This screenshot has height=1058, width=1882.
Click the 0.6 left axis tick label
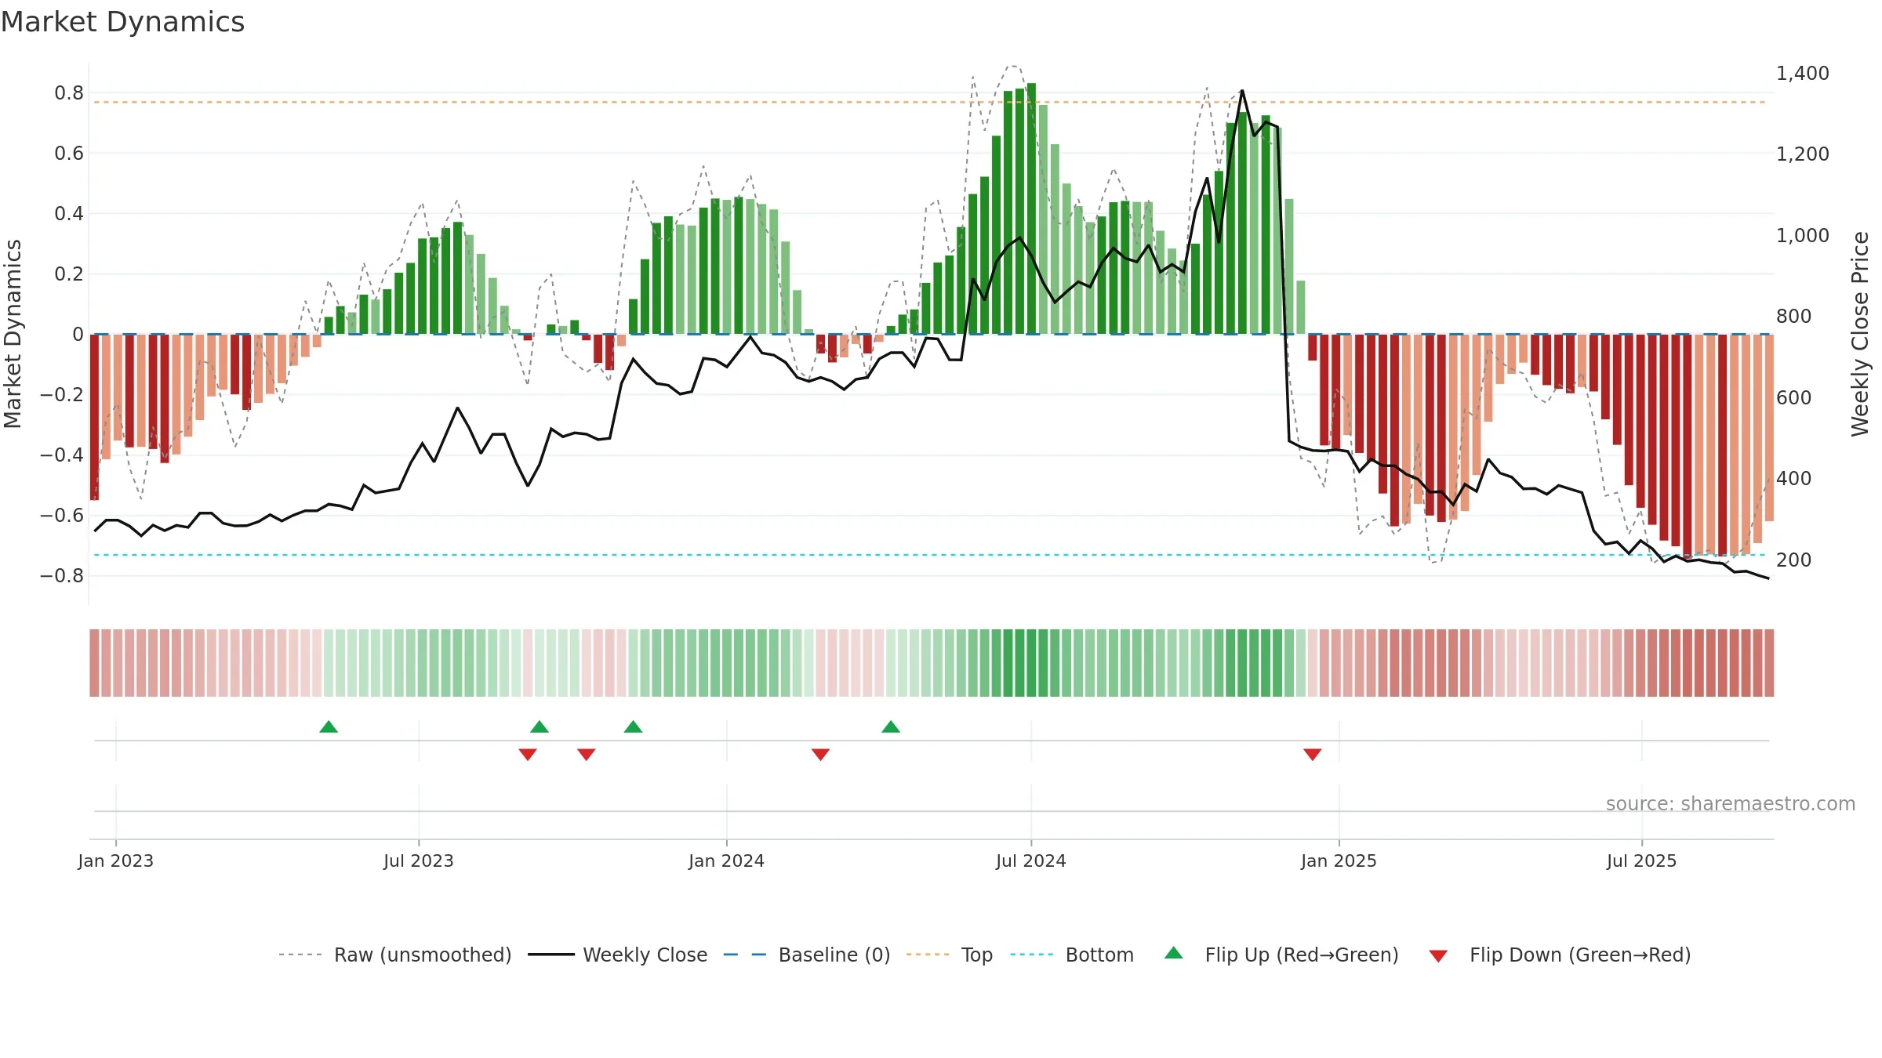tap(69, 153)
